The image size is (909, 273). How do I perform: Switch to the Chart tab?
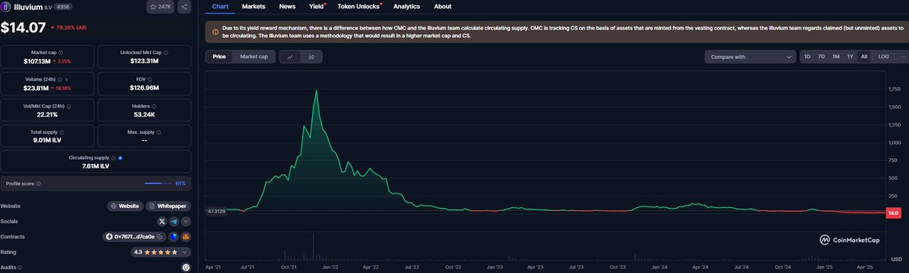point(220,6)
